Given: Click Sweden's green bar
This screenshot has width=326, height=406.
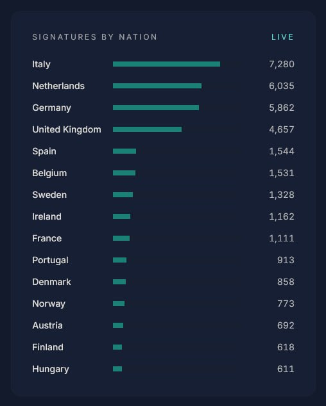Looking at the screenshot, I should tap(123, 195).
